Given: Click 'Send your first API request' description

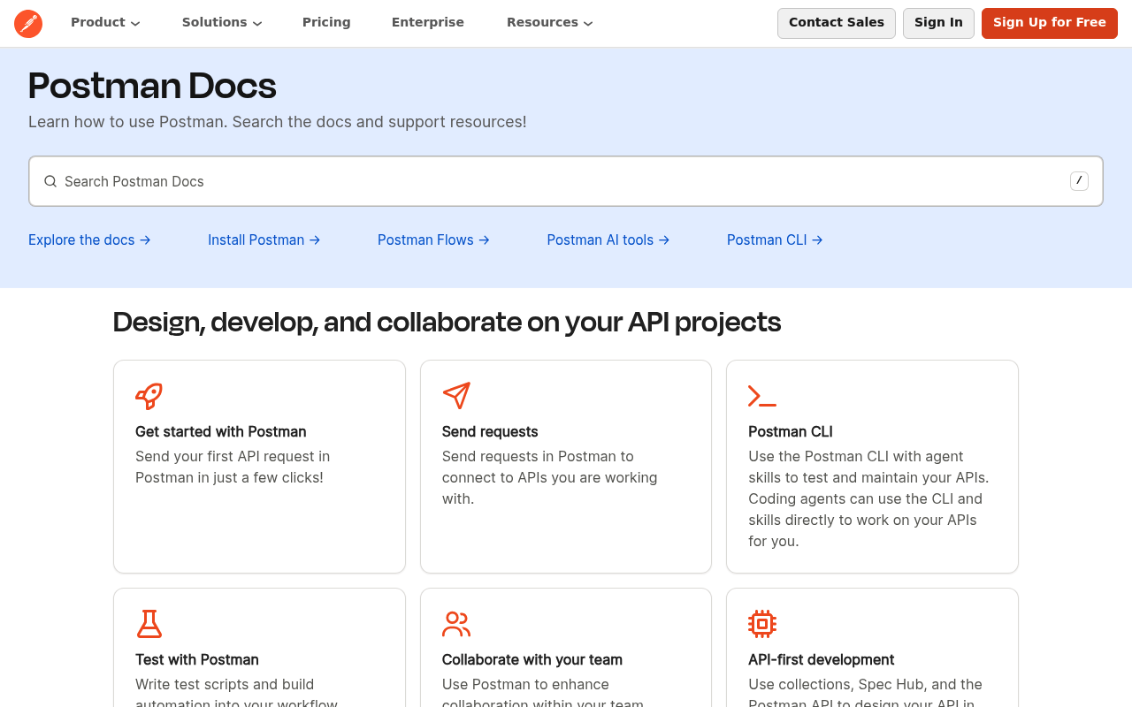Looking at the screenshot, I should pyautogui.click(x=233, y=467).
